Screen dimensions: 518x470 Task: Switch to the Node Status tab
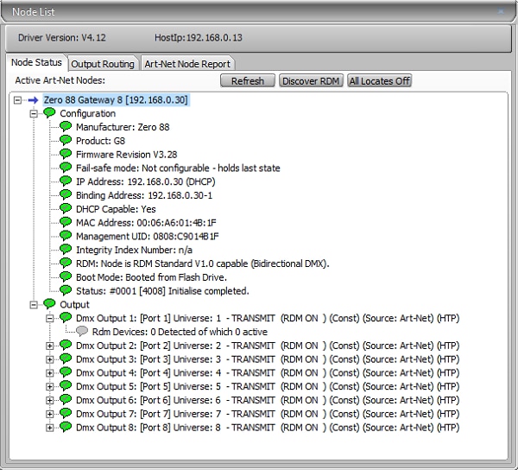[36, 62]
